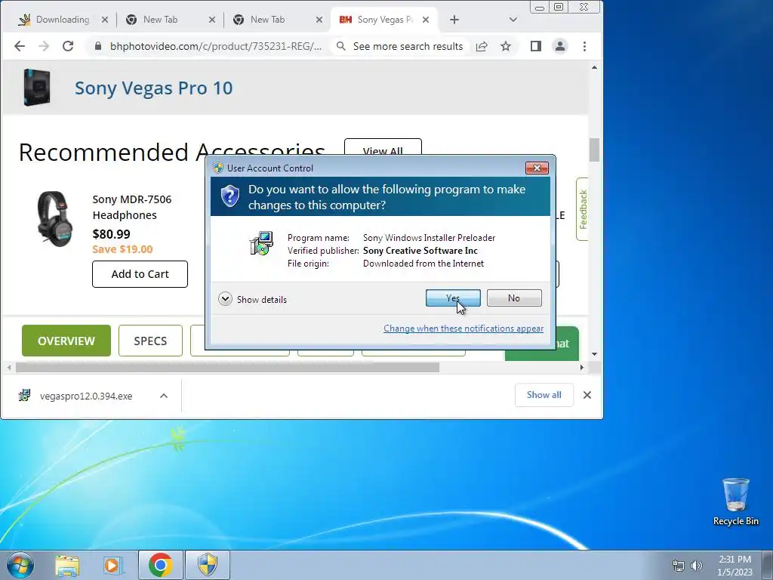The width and height of the screenshot is (773, 580).
Task: Close the Downloading tab
Action: [x=104, y=20]
